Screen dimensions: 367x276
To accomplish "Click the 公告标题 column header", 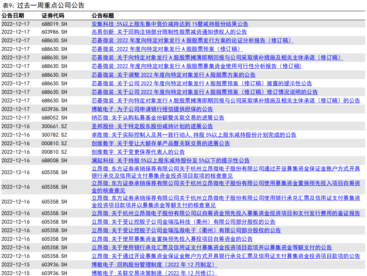I will coord(103,16).
